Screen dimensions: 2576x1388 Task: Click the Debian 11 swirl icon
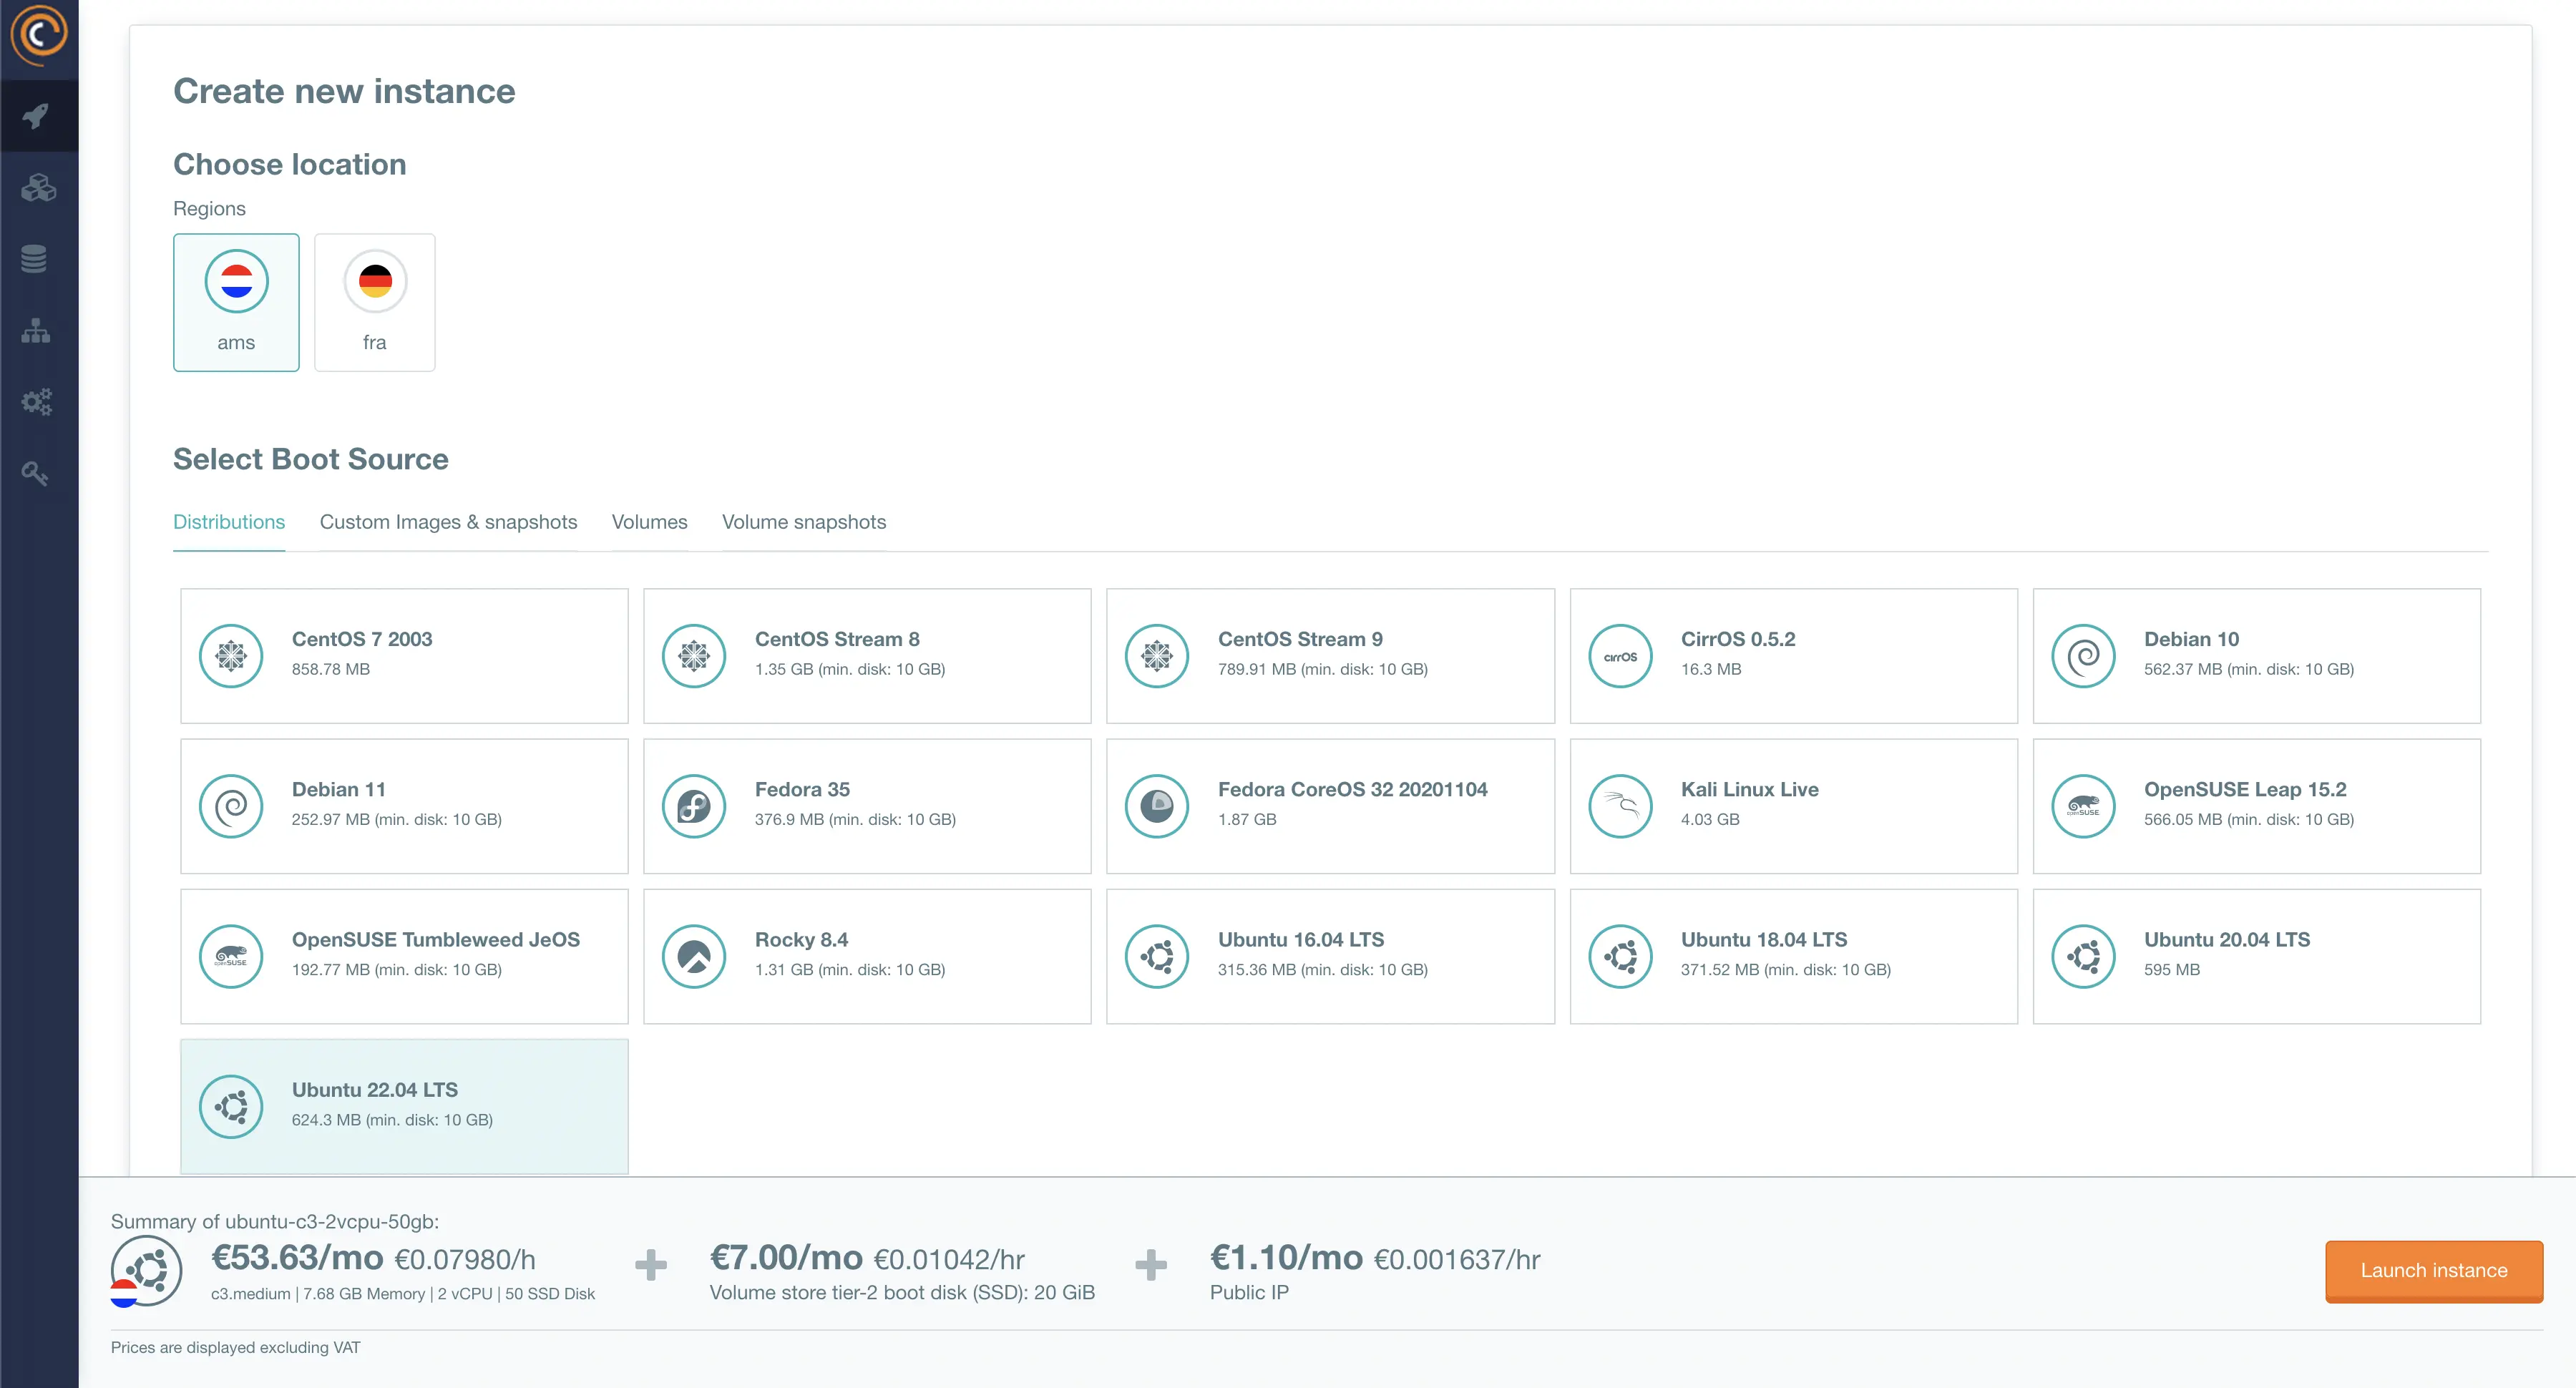pos(231,806)
